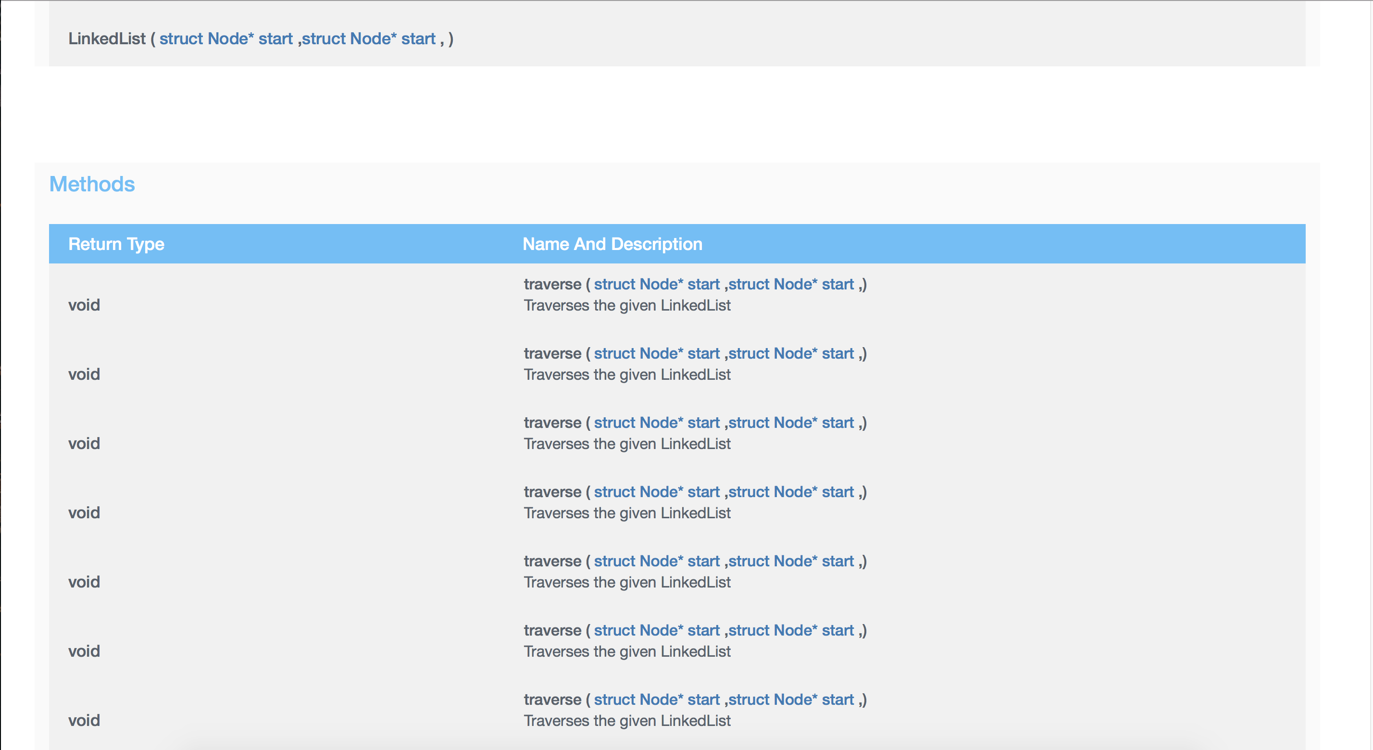Click first struct Node* start link in LinkedList constructor
Viewport: 1373px width, 750px height.
click(x=226, y=39)
